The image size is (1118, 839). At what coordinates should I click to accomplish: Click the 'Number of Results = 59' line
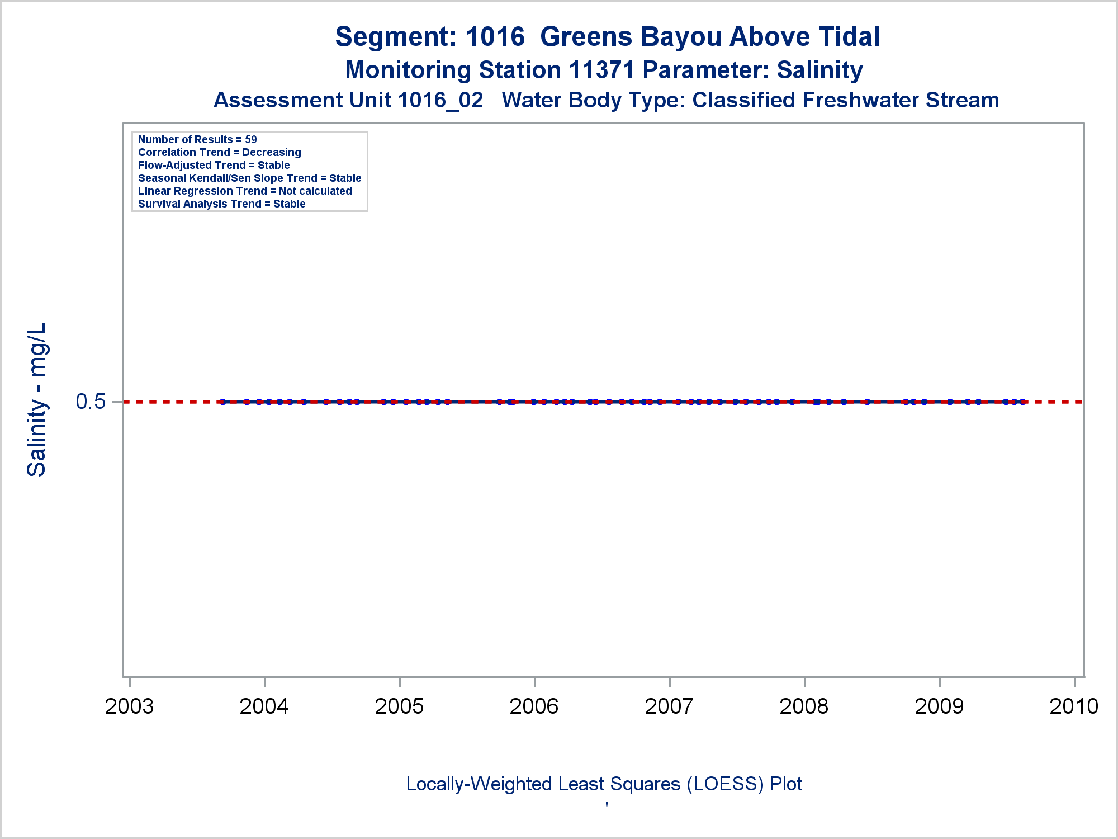[x=197, y=140]
